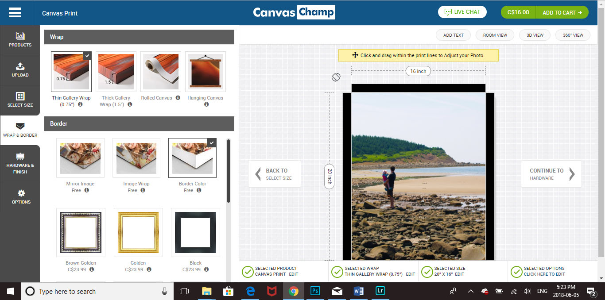Open the Upload sidebar tab

coord(20,70)
